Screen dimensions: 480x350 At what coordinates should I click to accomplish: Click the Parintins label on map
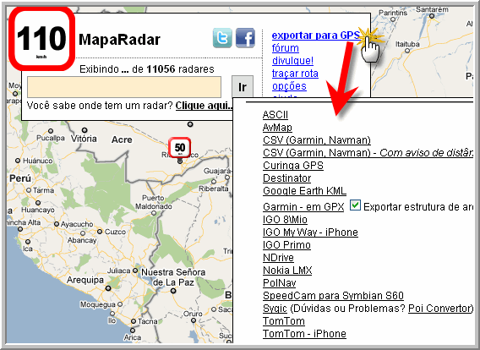click(x=393, y=13)
